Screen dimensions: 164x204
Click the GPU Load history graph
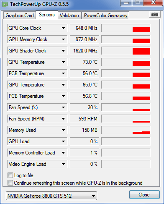126,141
